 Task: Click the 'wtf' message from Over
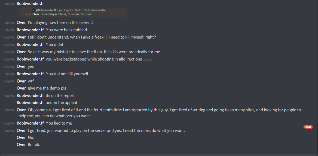coord(30,81)
